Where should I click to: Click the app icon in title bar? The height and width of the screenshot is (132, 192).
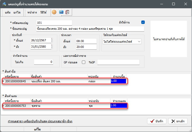(4, 4)
